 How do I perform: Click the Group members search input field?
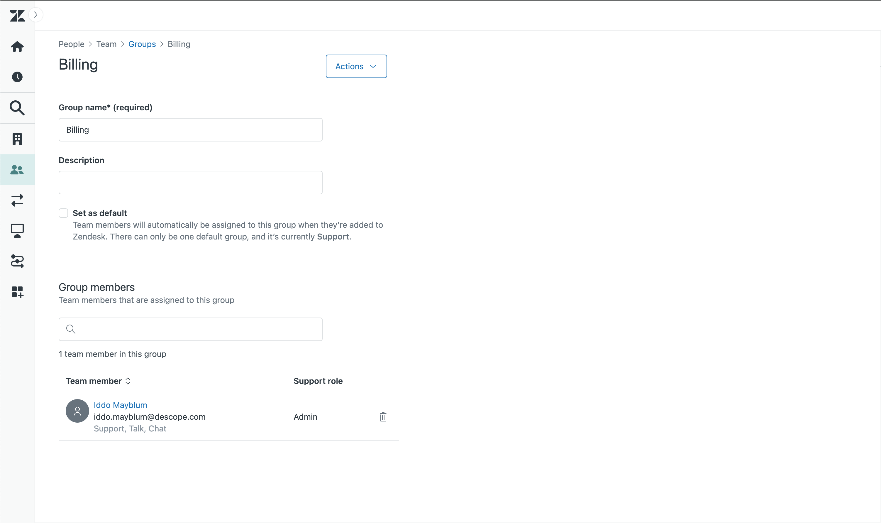[x=190, y=329]
